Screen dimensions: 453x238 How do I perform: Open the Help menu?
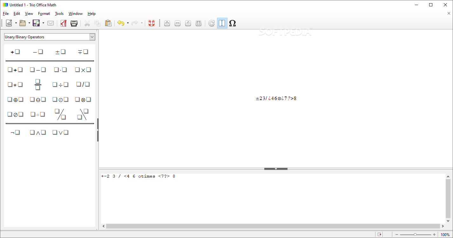91,14
